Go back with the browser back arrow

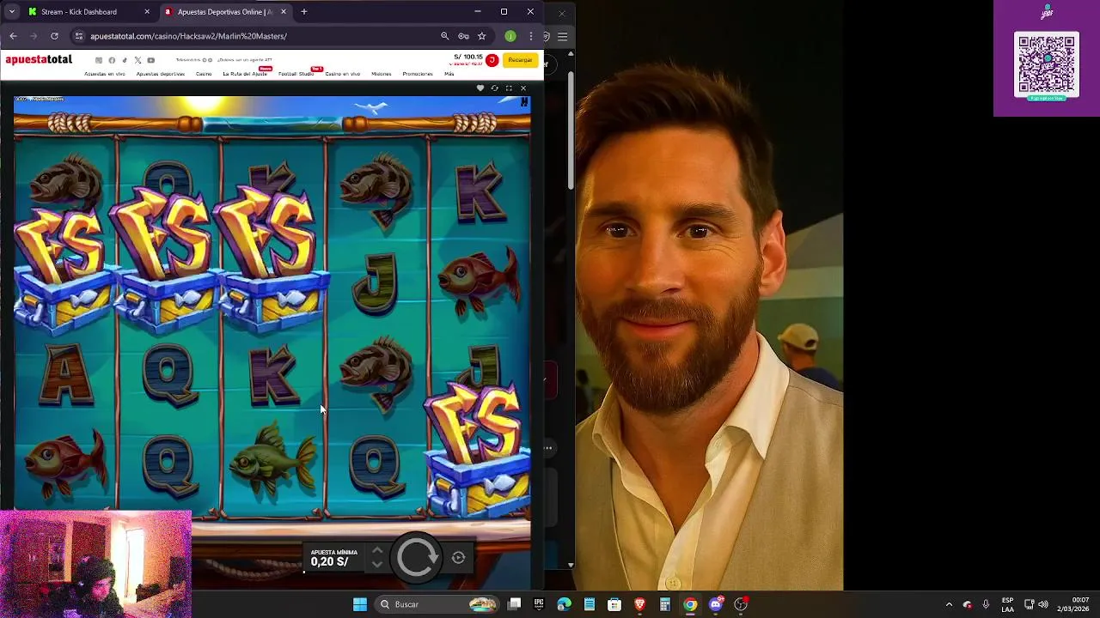point(13,36)
